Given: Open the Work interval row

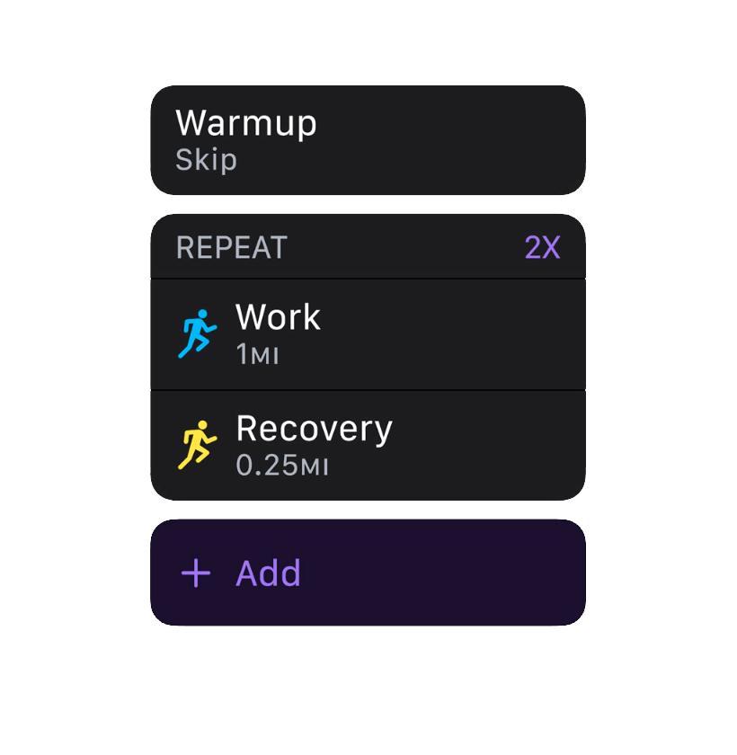Looking at the screenshot, I should click(x=368, y=334).
